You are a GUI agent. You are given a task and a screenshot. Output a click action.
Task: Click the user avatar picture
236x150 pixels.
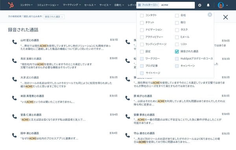coord(221,5)
